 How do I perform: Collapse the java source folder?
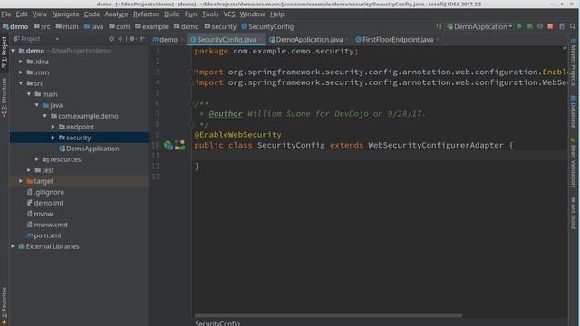(37, 105)
